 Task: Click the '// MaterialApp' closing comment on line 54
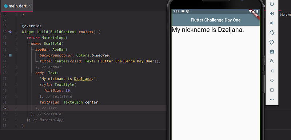(x=48, y=120)
